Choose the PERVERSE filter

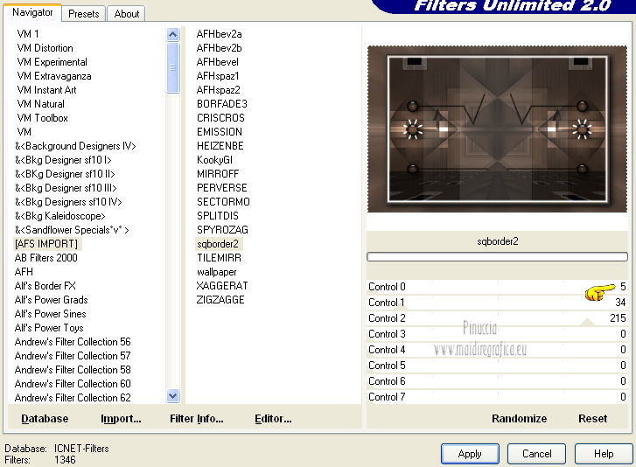coord(222,188)
